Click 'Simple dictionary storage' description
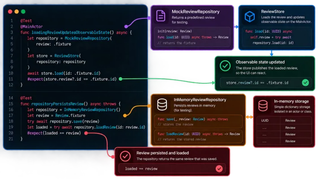Viewport: 318px width, 179px height. [x=292, y=107]
